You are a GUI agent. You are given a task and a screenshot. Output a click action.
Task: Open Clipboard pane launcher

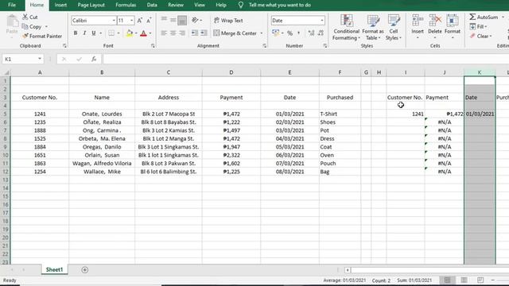click(64, 46)
